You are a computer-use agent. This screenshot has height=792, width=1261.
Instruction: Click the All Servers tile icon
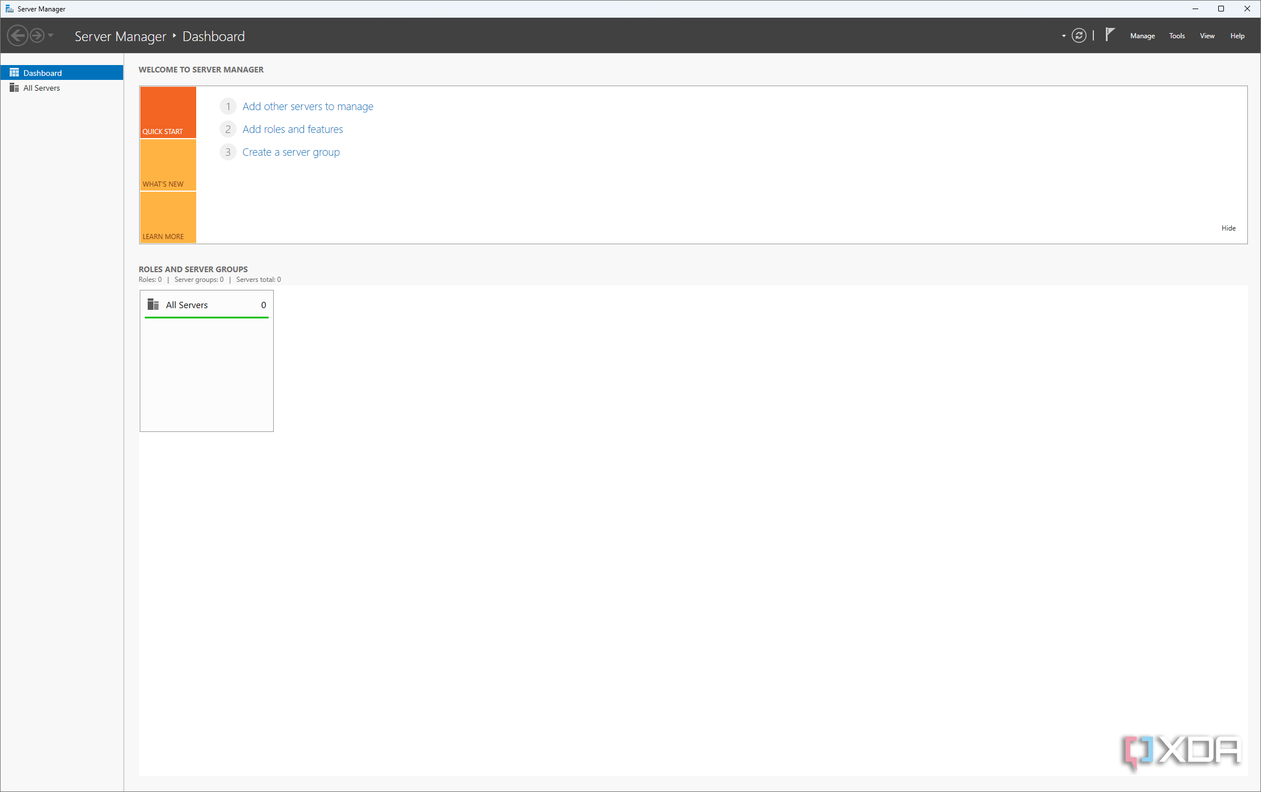(x=153, y=304)
